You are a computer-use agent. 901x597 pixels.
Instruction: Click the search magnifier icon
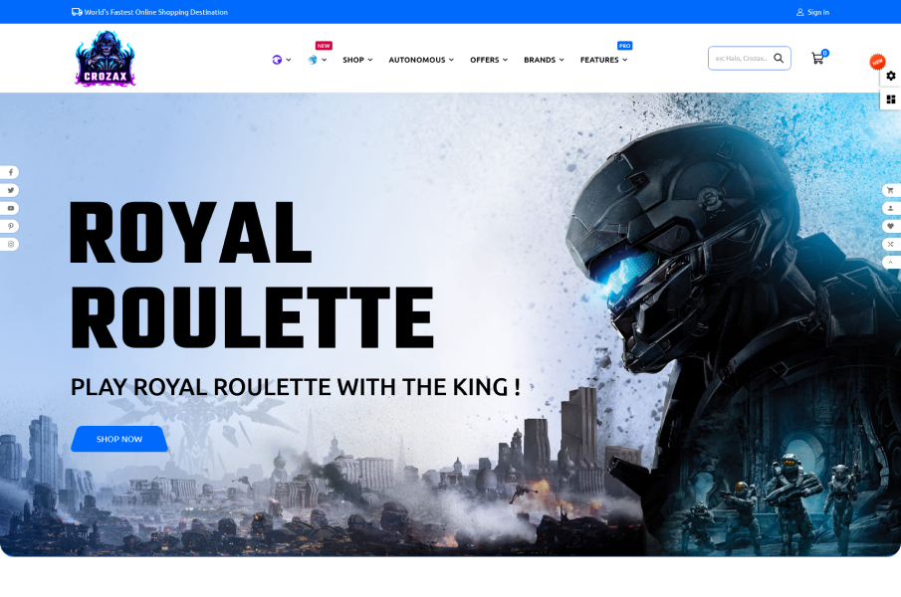(x=779, y=58)
